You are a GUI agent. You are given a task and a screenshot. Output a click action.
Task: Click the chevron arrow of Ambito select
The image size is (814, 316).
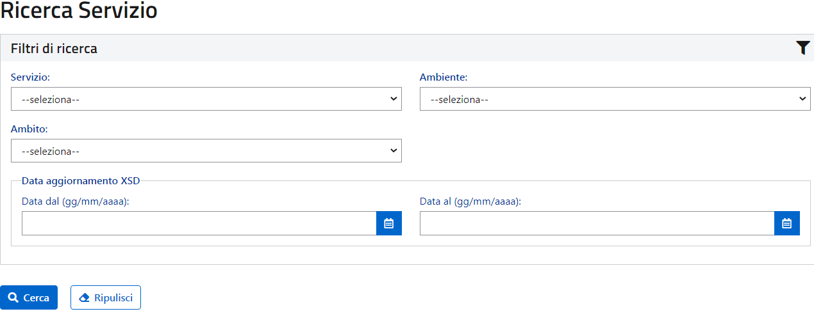pyautogui.click(x=394, y=151)
